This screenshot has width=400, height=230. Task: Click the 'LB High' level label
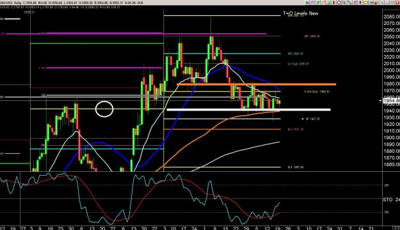[298, 64]
